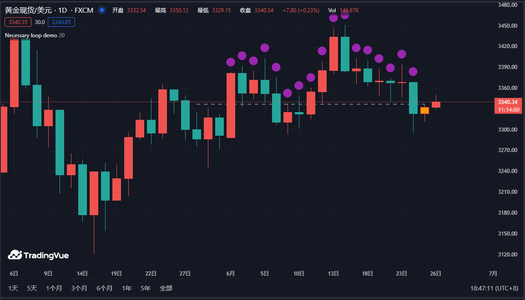The width and height of the screenshot is (525, 300).
Task: Click the rightmost purple dot marker
Action: [x=413, y=72]
